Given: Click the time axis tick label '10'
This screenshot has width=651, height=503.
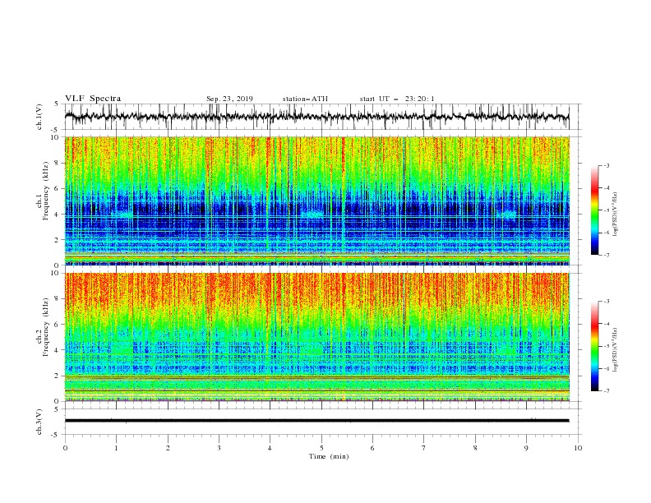Looking at the screenshot, I should point(578,448).
